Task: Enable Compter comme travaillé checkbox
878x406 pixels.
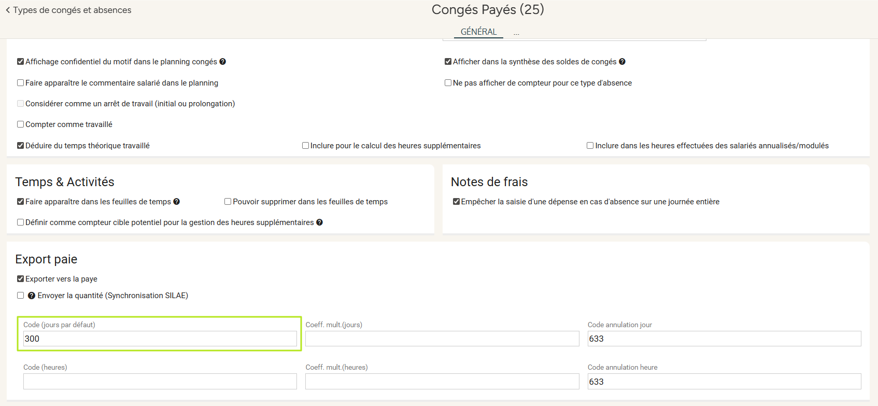Action: coord(21,124)
